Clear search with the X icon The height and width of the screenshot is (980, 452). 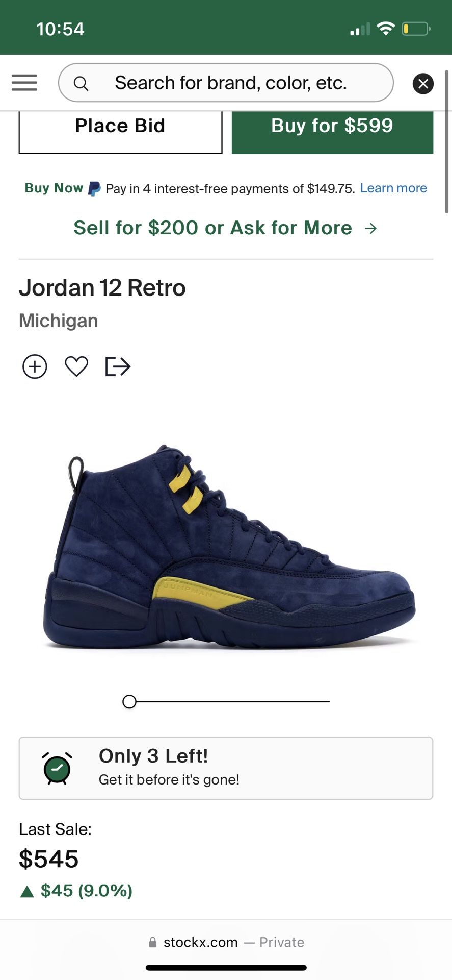(x=423, y=84)
